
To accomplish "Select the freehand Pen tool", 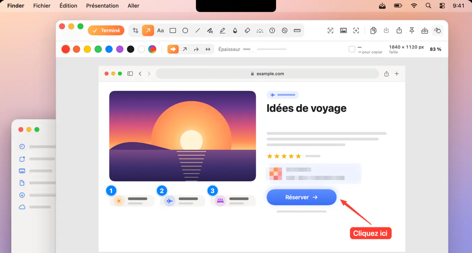I will pos(210,31).
